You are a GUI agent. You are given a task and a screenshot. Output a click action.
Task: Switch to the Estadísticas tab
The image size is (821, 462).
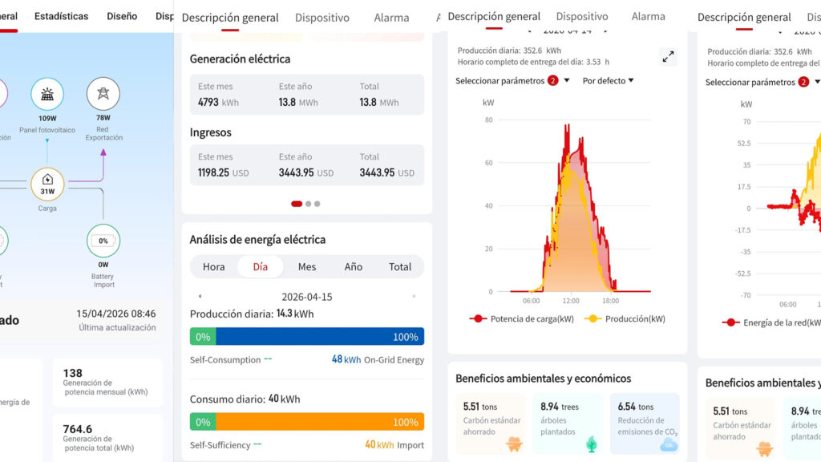pyautogui.click(x=61, y=16)
